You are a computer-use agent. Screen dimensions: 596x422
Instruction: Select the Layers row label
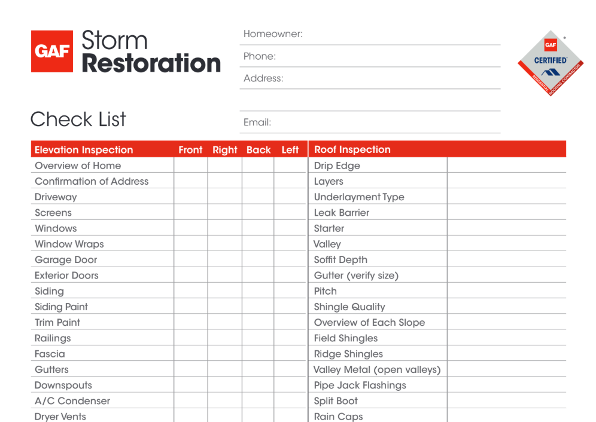click(329, 182)
